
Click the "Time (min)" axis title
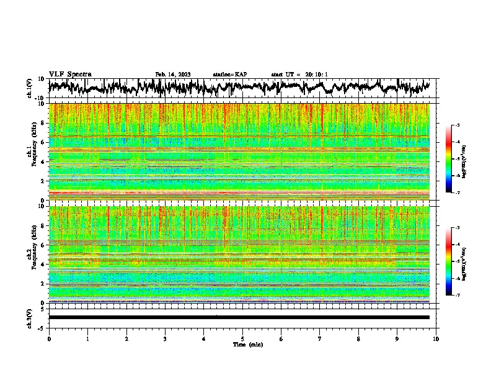[x=248, y=345]
